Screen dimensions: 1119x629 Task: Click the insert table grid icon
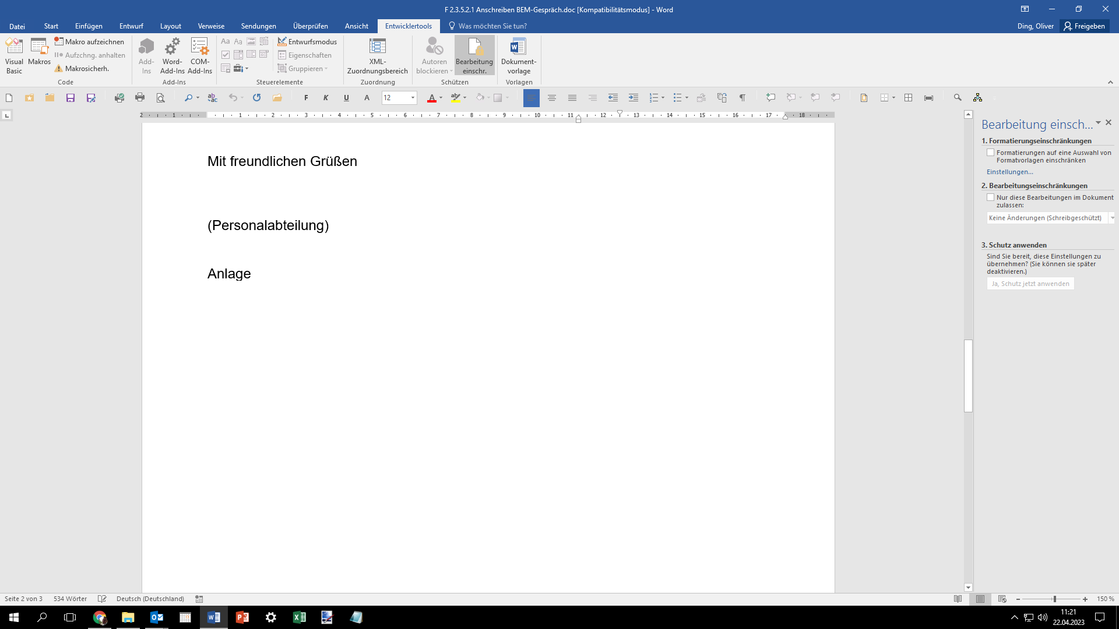908,98
